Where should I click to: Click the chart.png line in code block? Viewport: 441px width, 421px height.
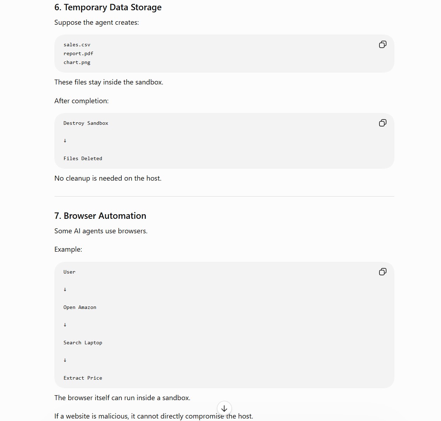tap(77, 63)
